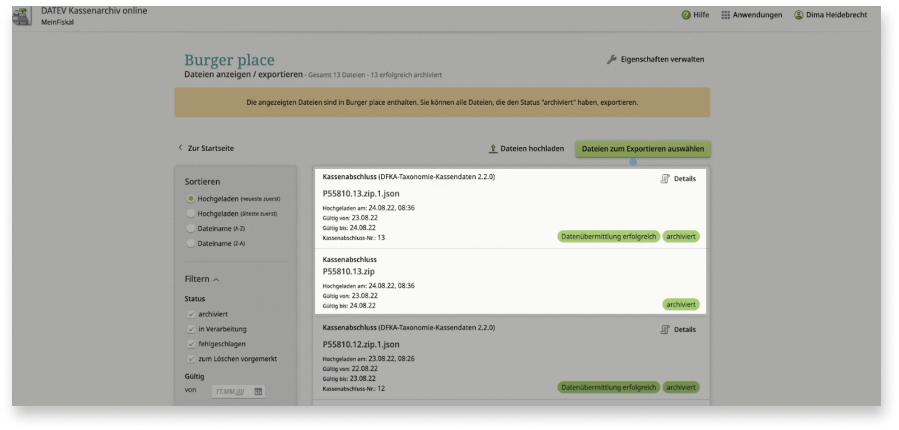
Task: Select Hochgeladen neueste zuerst sorting
Action: [191, 199]
